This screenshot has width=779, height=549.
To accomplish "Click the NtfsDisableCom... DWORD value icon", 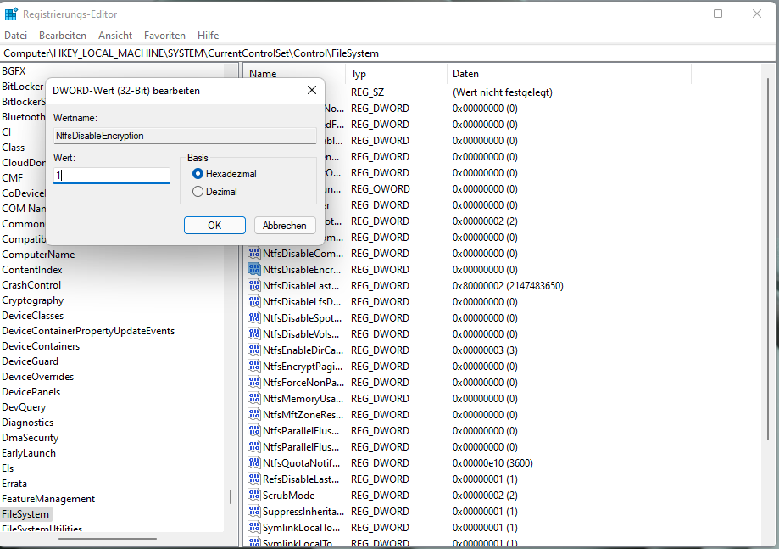I will pos(254,253).
